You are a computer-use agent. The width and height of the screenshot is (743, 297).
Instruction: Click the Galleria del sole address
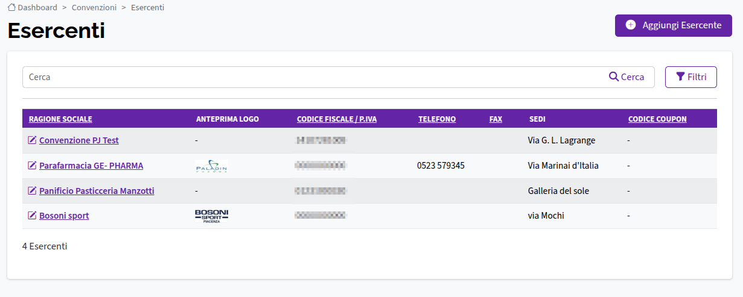[558, 191]
